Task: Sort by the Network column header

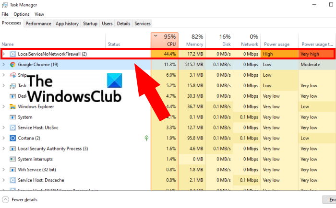Action: click(247, 40)
